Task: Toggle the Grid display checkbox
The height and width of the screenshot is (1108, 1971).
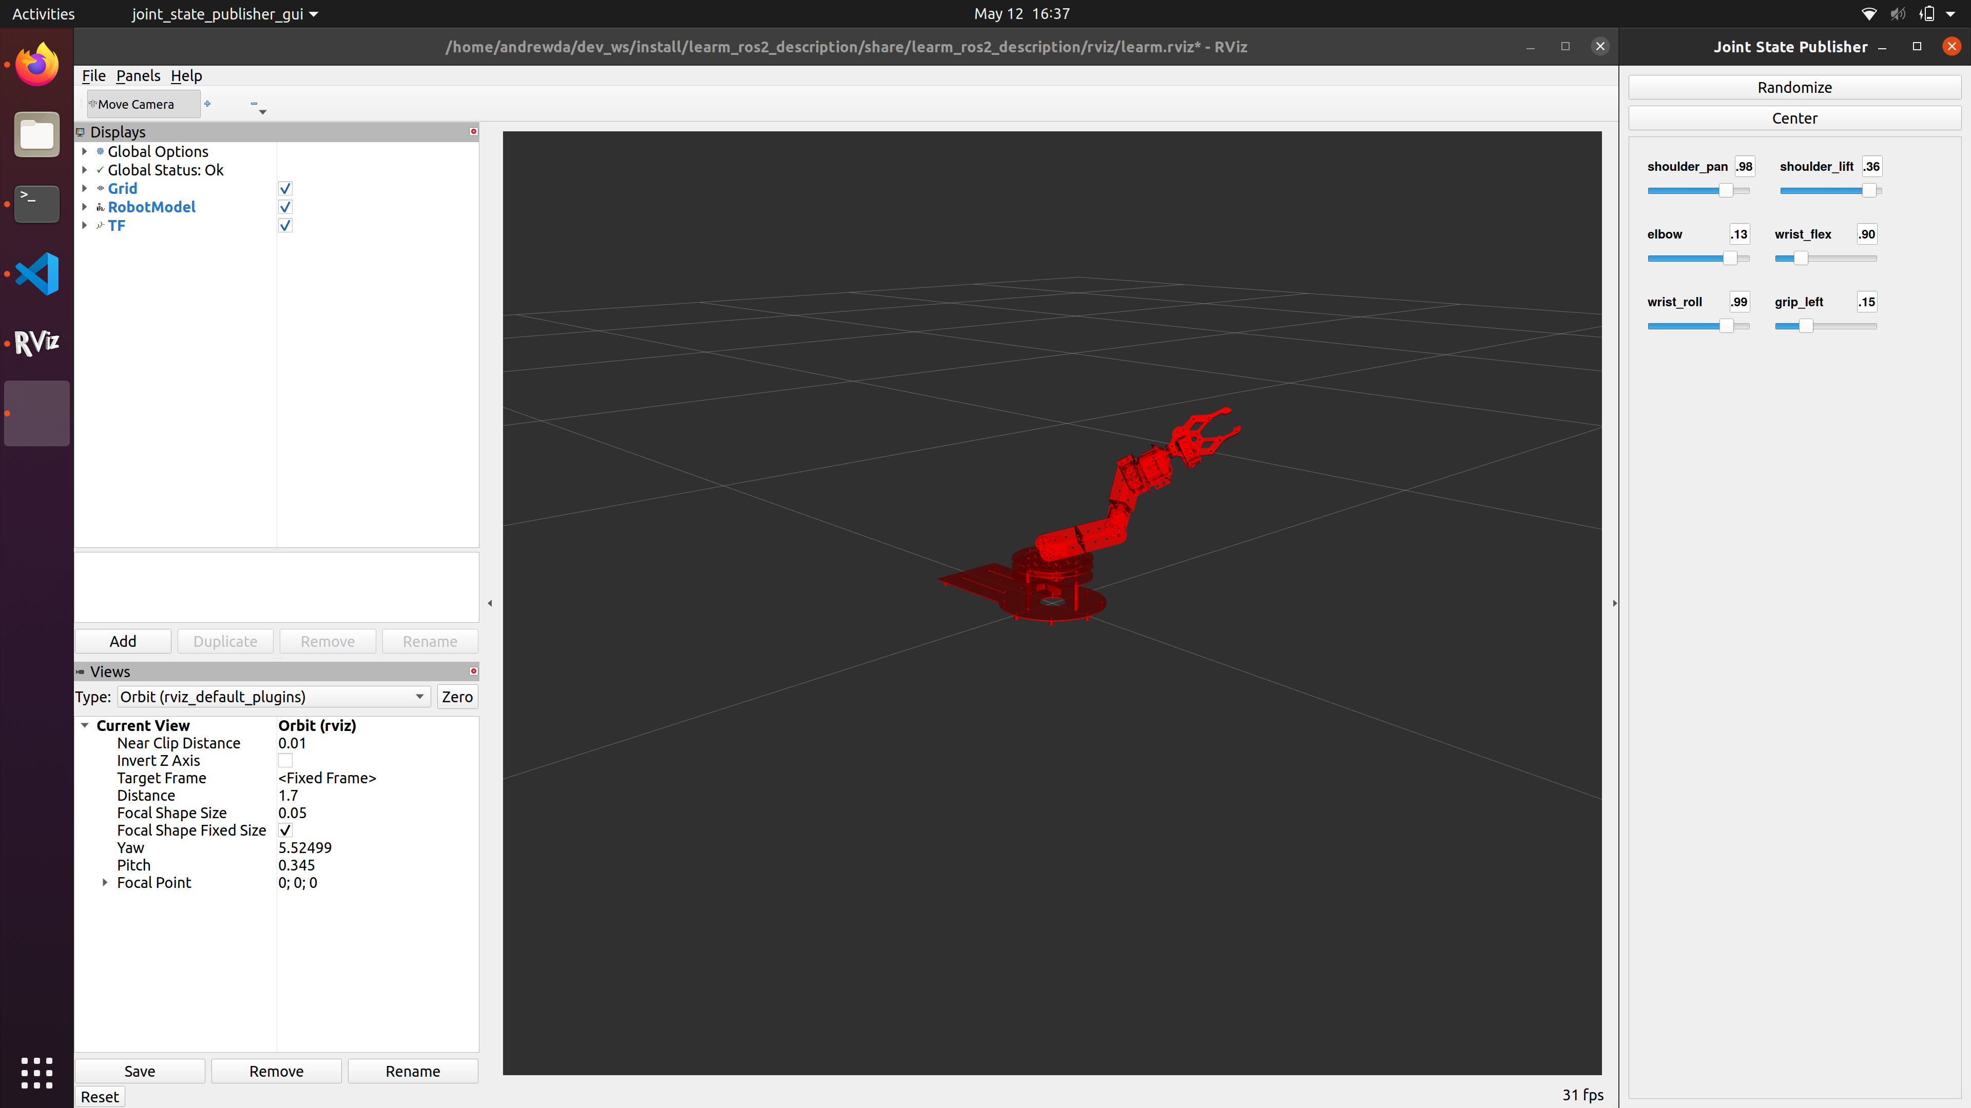Action: (x=285, y=188)
